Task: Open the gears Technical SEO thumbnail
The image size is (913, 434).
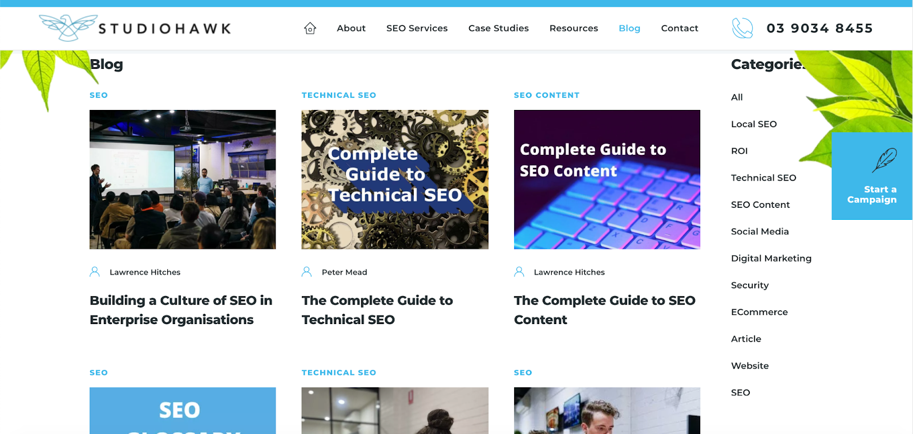Action: (x=395, y=179)
